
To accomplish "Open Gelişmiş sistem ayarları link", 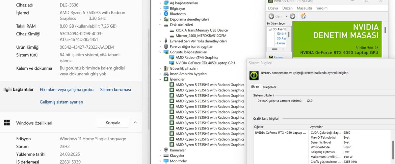I will [62, 102].
